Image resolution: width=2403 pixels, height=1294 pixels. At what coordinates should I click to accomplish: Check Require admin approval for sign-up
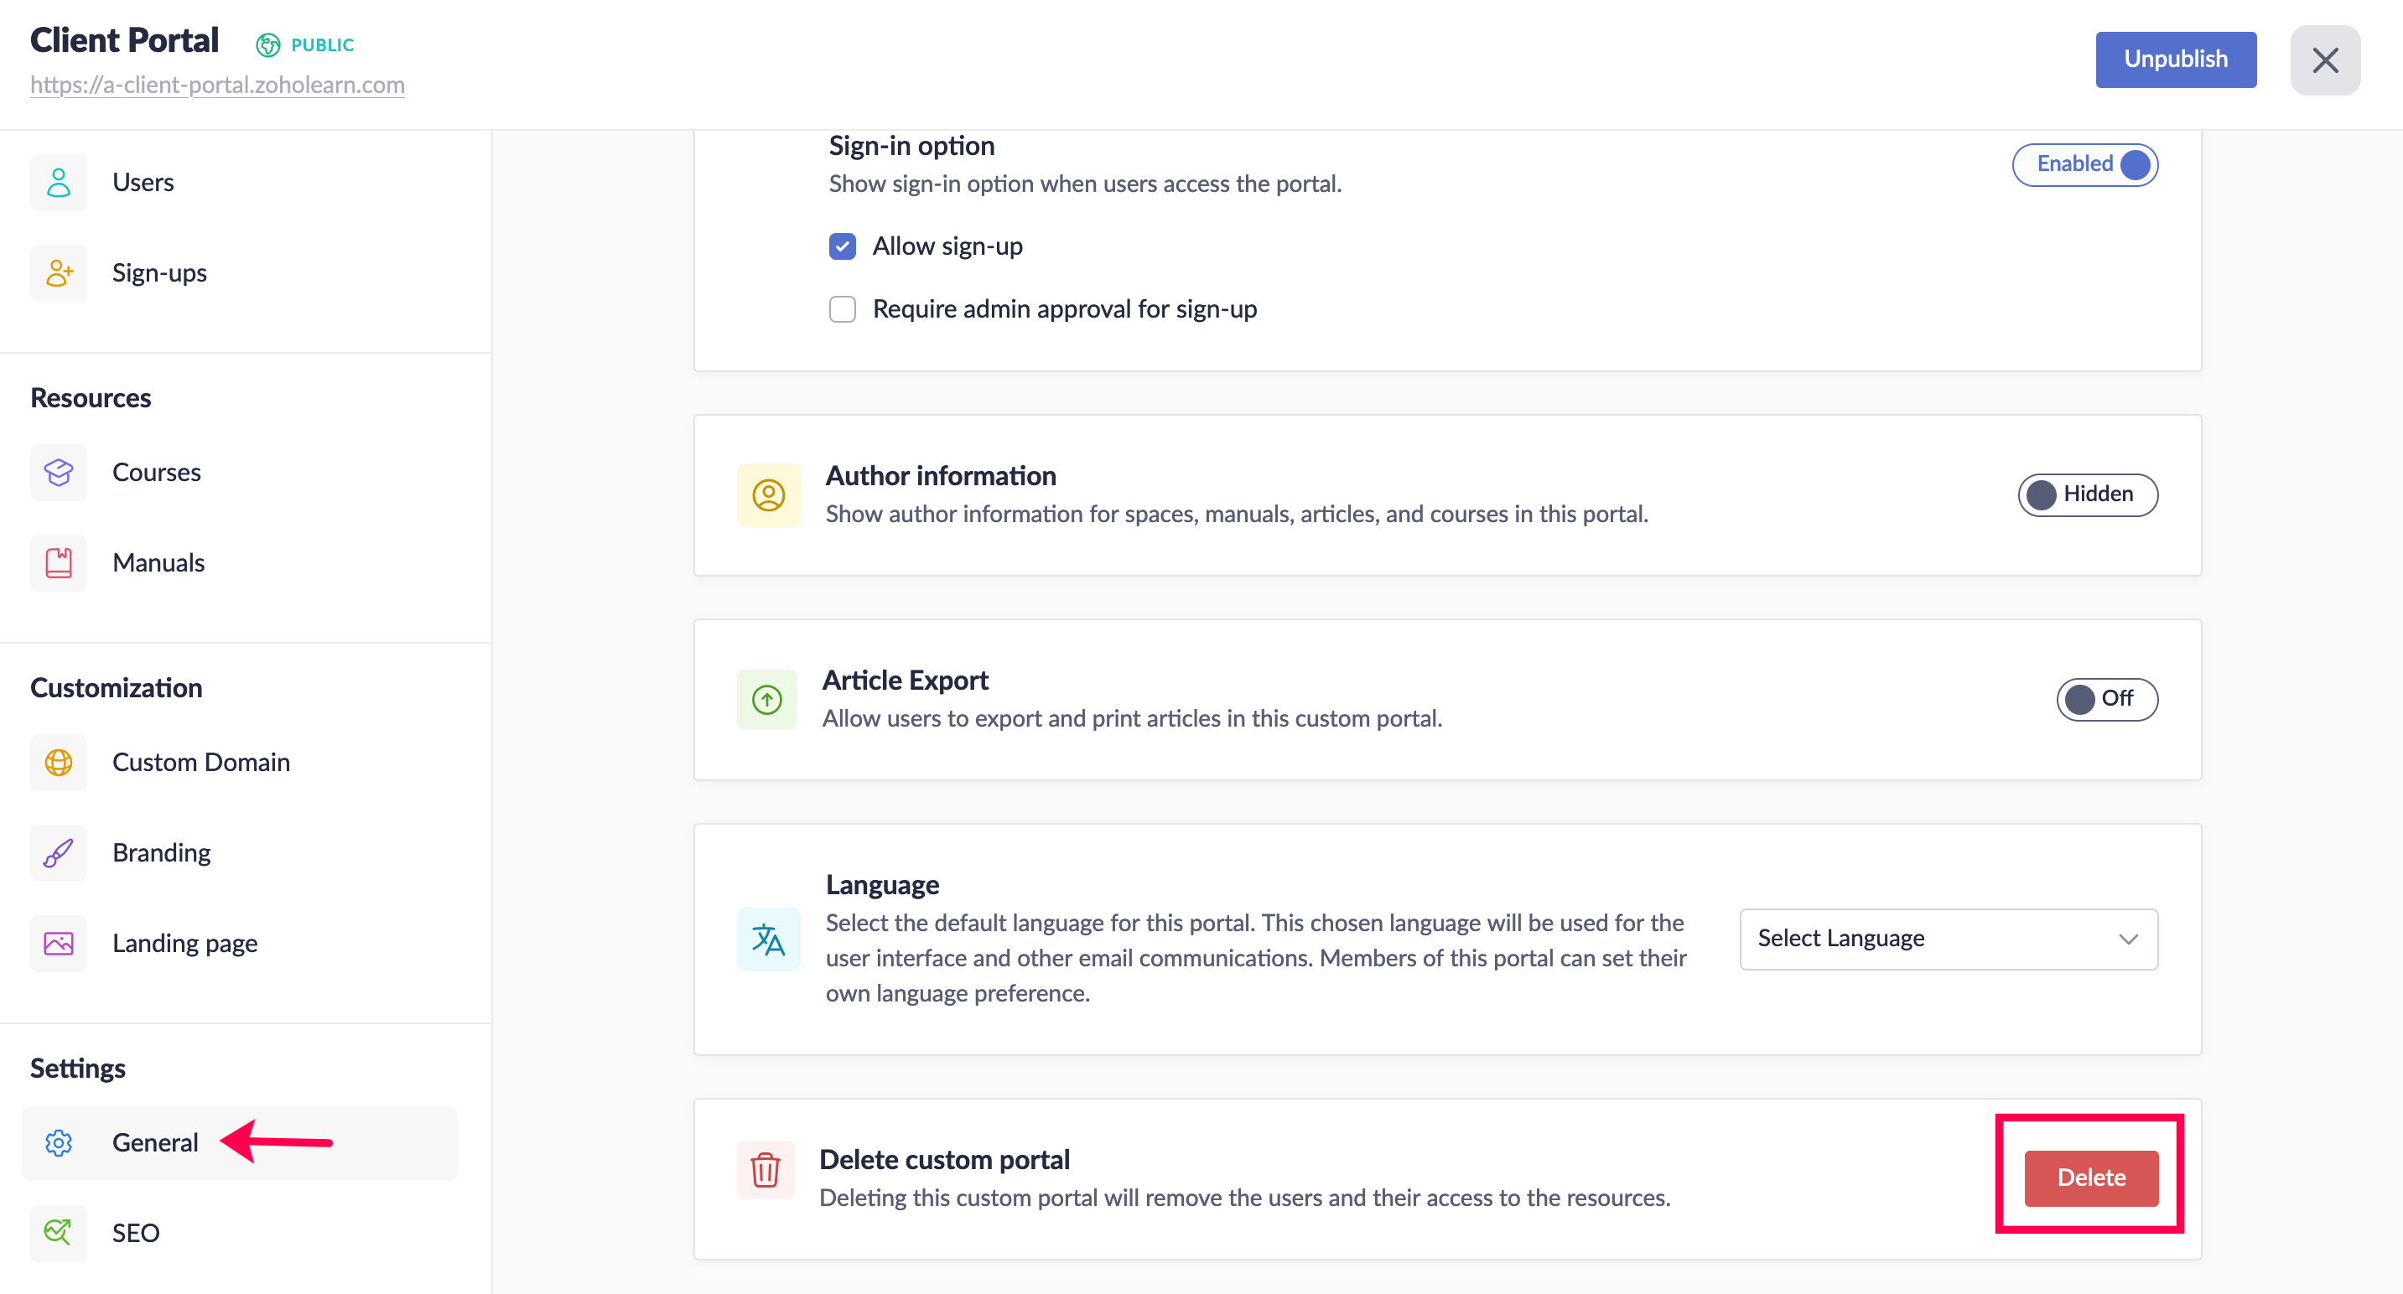coord(843,308)
